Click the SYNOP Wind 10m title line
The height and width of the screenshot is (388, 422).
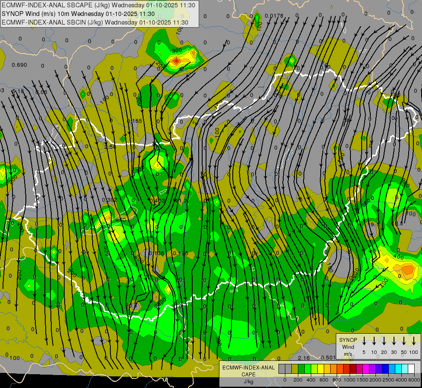click(x=78, y=14)
